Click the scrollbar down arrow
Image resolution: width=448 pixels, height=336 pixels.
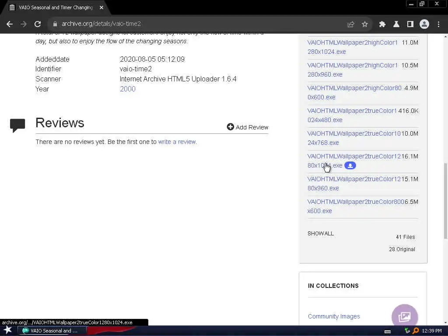[x=445, y=323]
